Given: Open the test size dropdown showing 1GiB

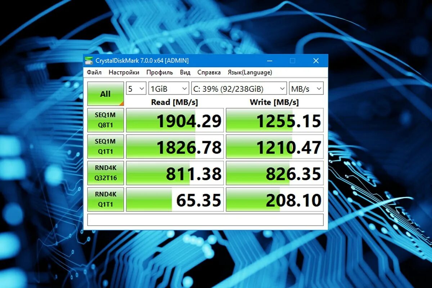Looking at the screenshot, I should click(x=168, y=89).
